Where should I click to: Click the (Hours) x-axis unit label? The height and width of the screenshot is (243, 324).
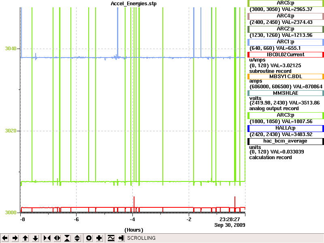(134, 230)
